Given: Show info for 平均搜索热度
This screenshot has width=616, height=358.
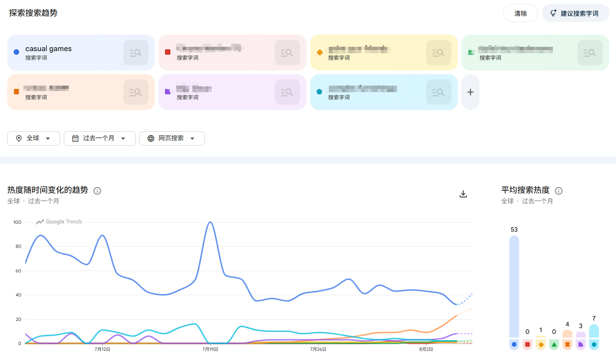Looking at the screenshot, I should coord(559,191).
